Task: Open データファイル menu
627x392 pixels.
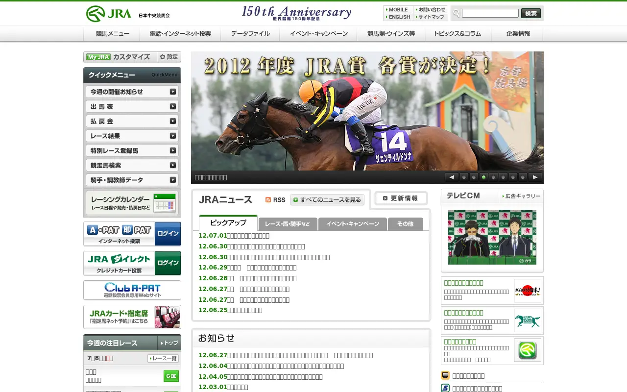Action: (250, 34)
